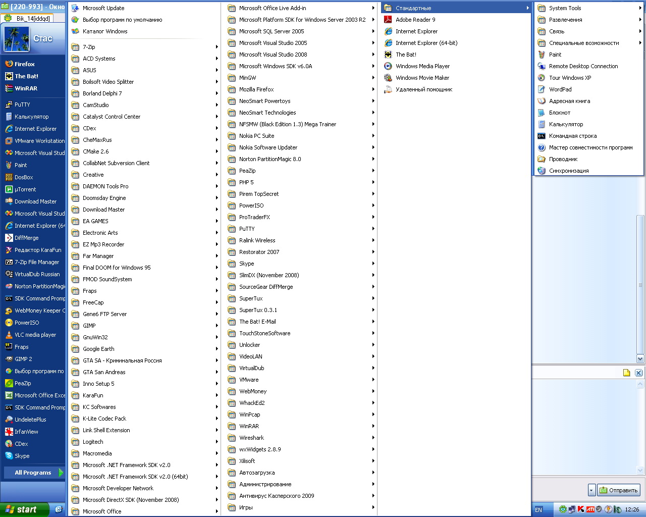The height and width of the screenshot is (517, 646).
Task: Click the EN language indicator in the taskbar
Action: pyautogui.click(x=539, y=510)
